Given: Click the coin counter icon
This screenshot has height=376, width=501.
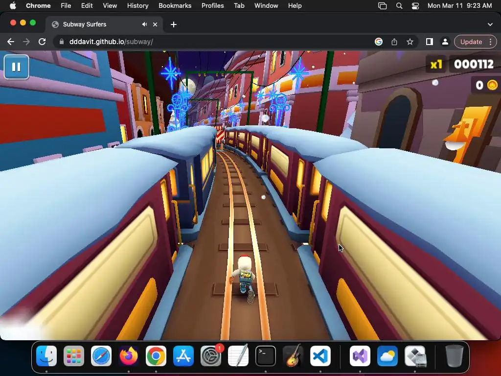Looking at the screenshot, I should (492, 85).
